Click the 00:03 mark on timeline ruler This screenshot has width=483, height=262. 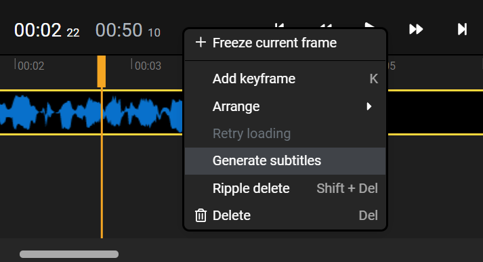click(148, 66)
